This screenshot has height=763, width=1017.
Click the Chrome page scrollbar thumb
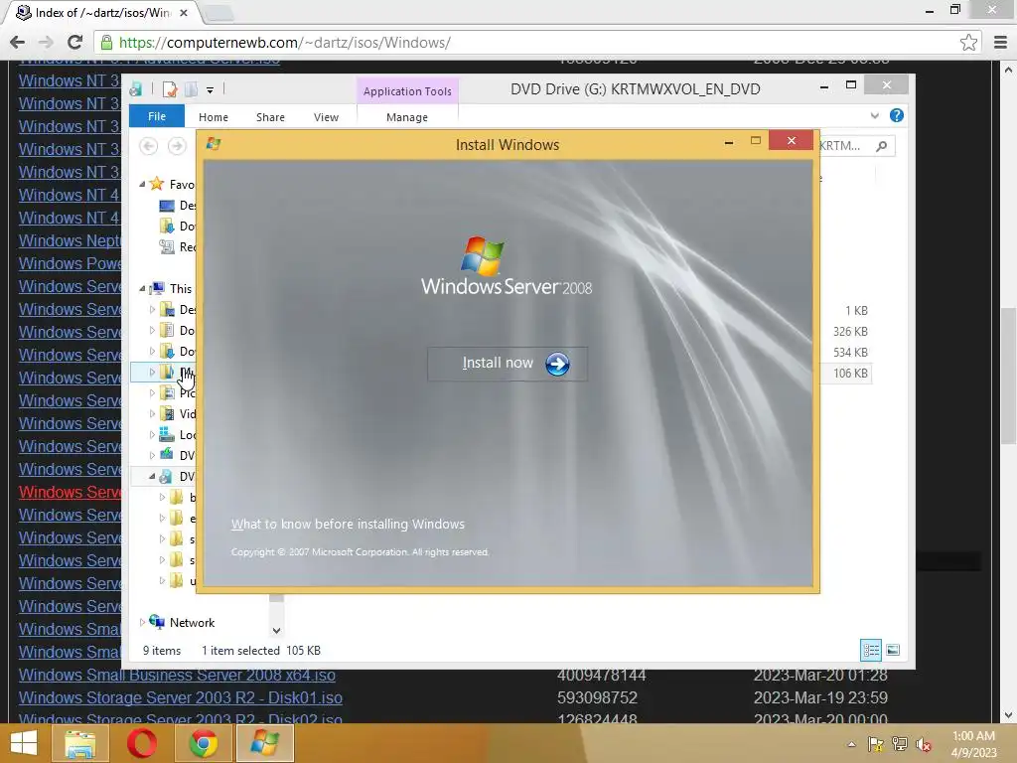click(1009, 375)
